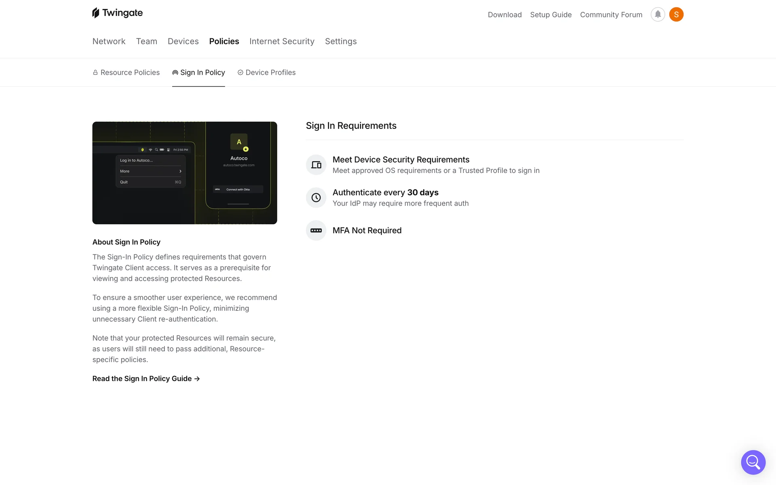Switch to the Resource Policies tab
The image size is (776, 485).
130,72
